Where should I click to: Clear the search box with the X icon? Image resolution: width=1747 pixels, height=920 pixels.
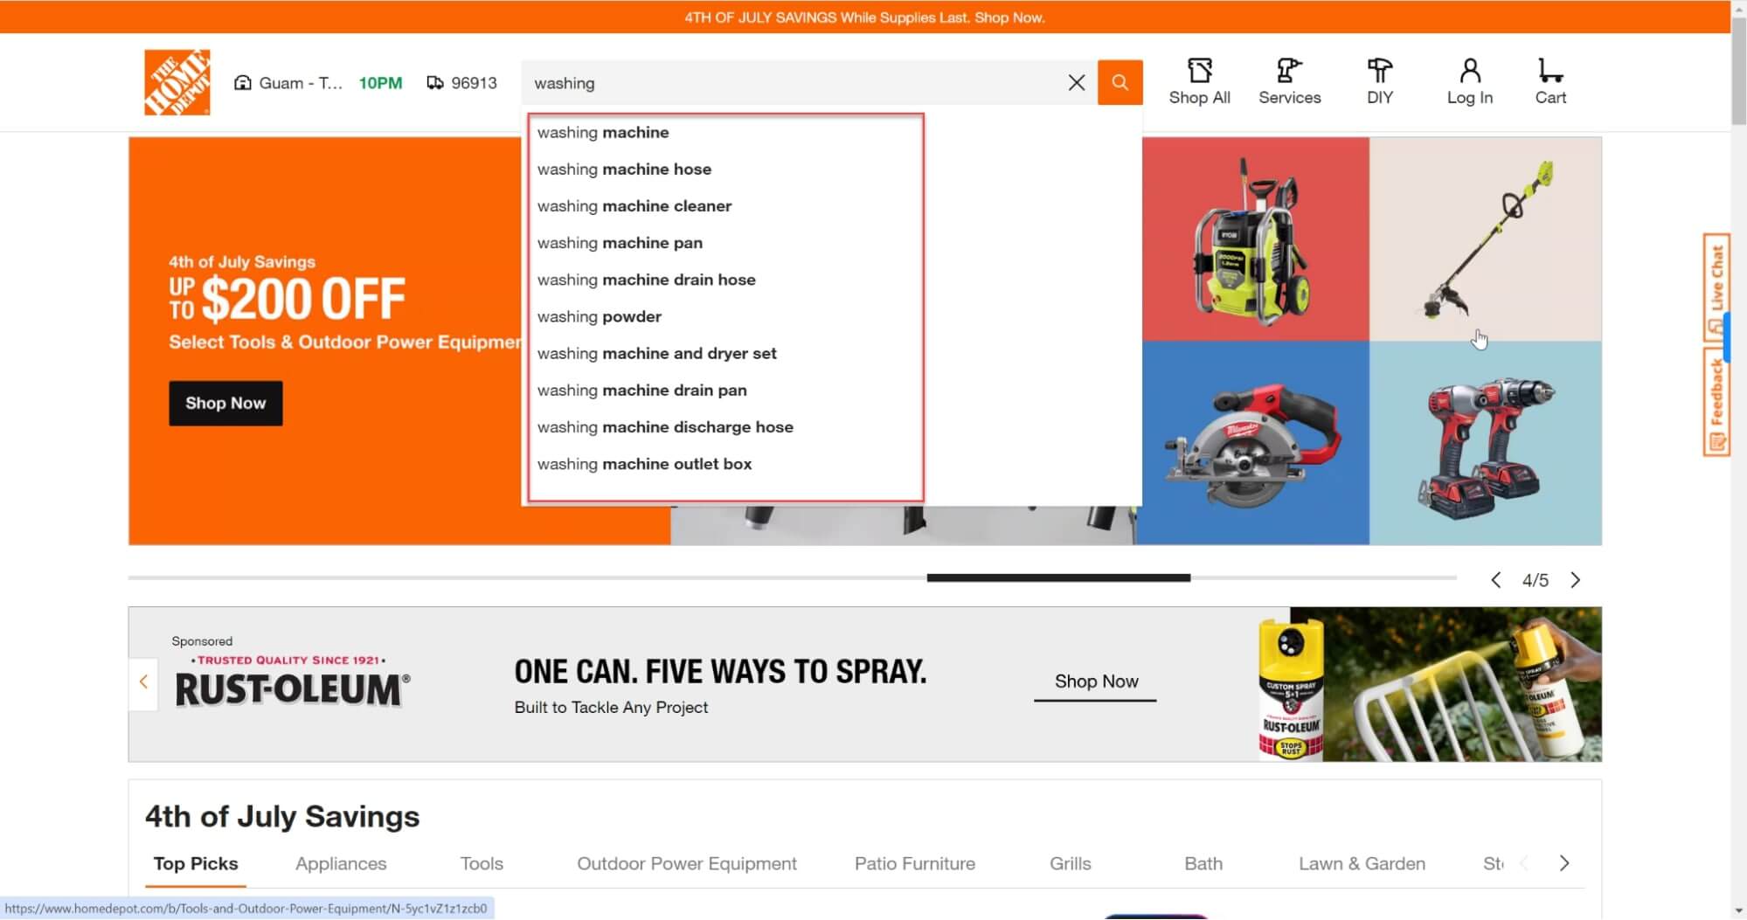click(1076, 82)
